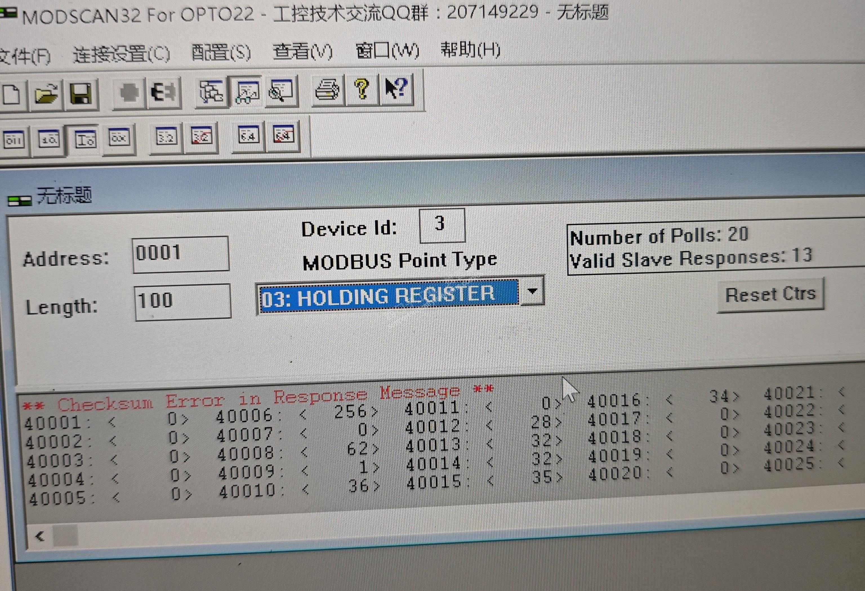Click the Open file folder icon
This screenshot has width=865, height=591.
point(46,94)
